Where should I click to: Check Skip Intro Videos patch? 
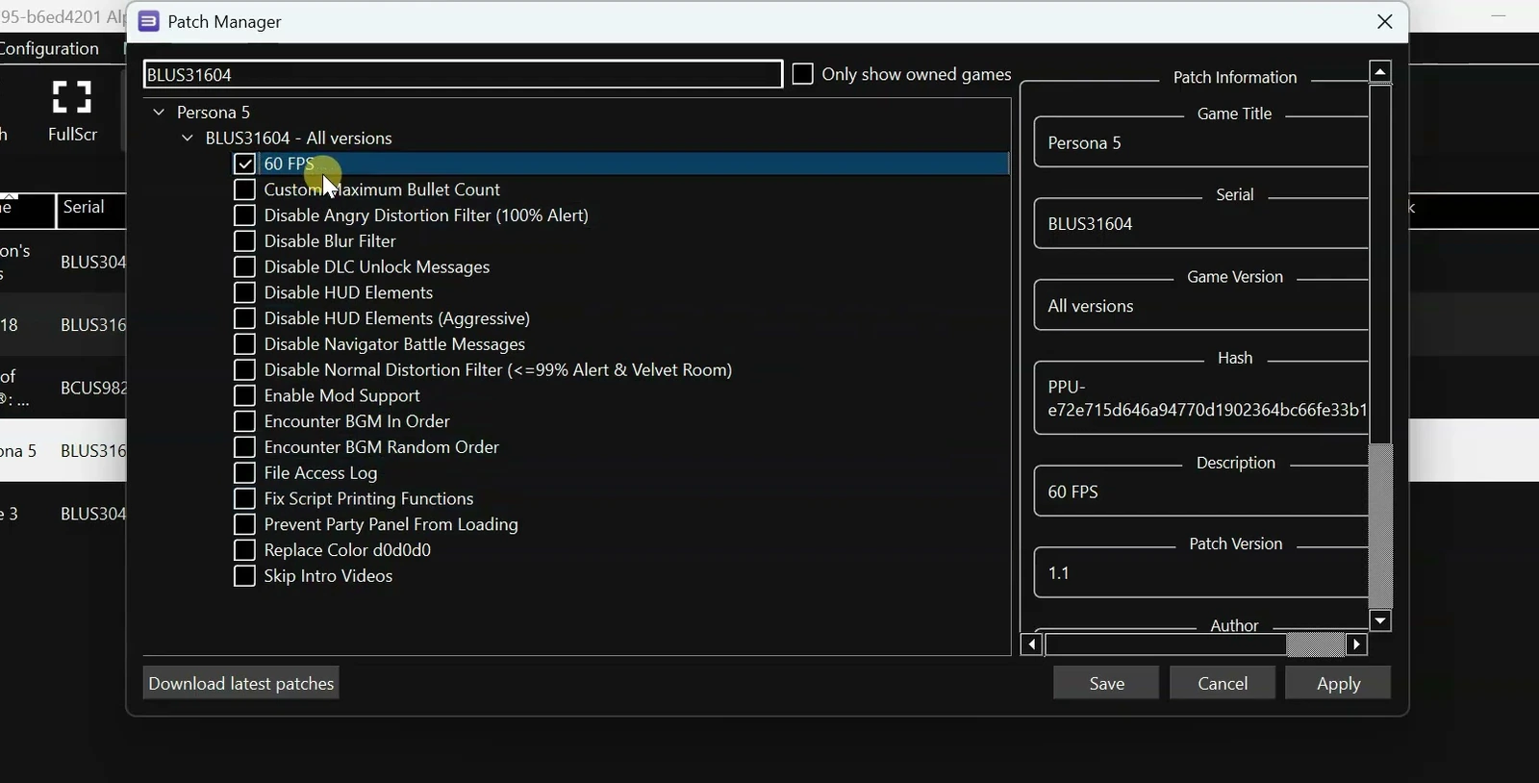point(244,577)
